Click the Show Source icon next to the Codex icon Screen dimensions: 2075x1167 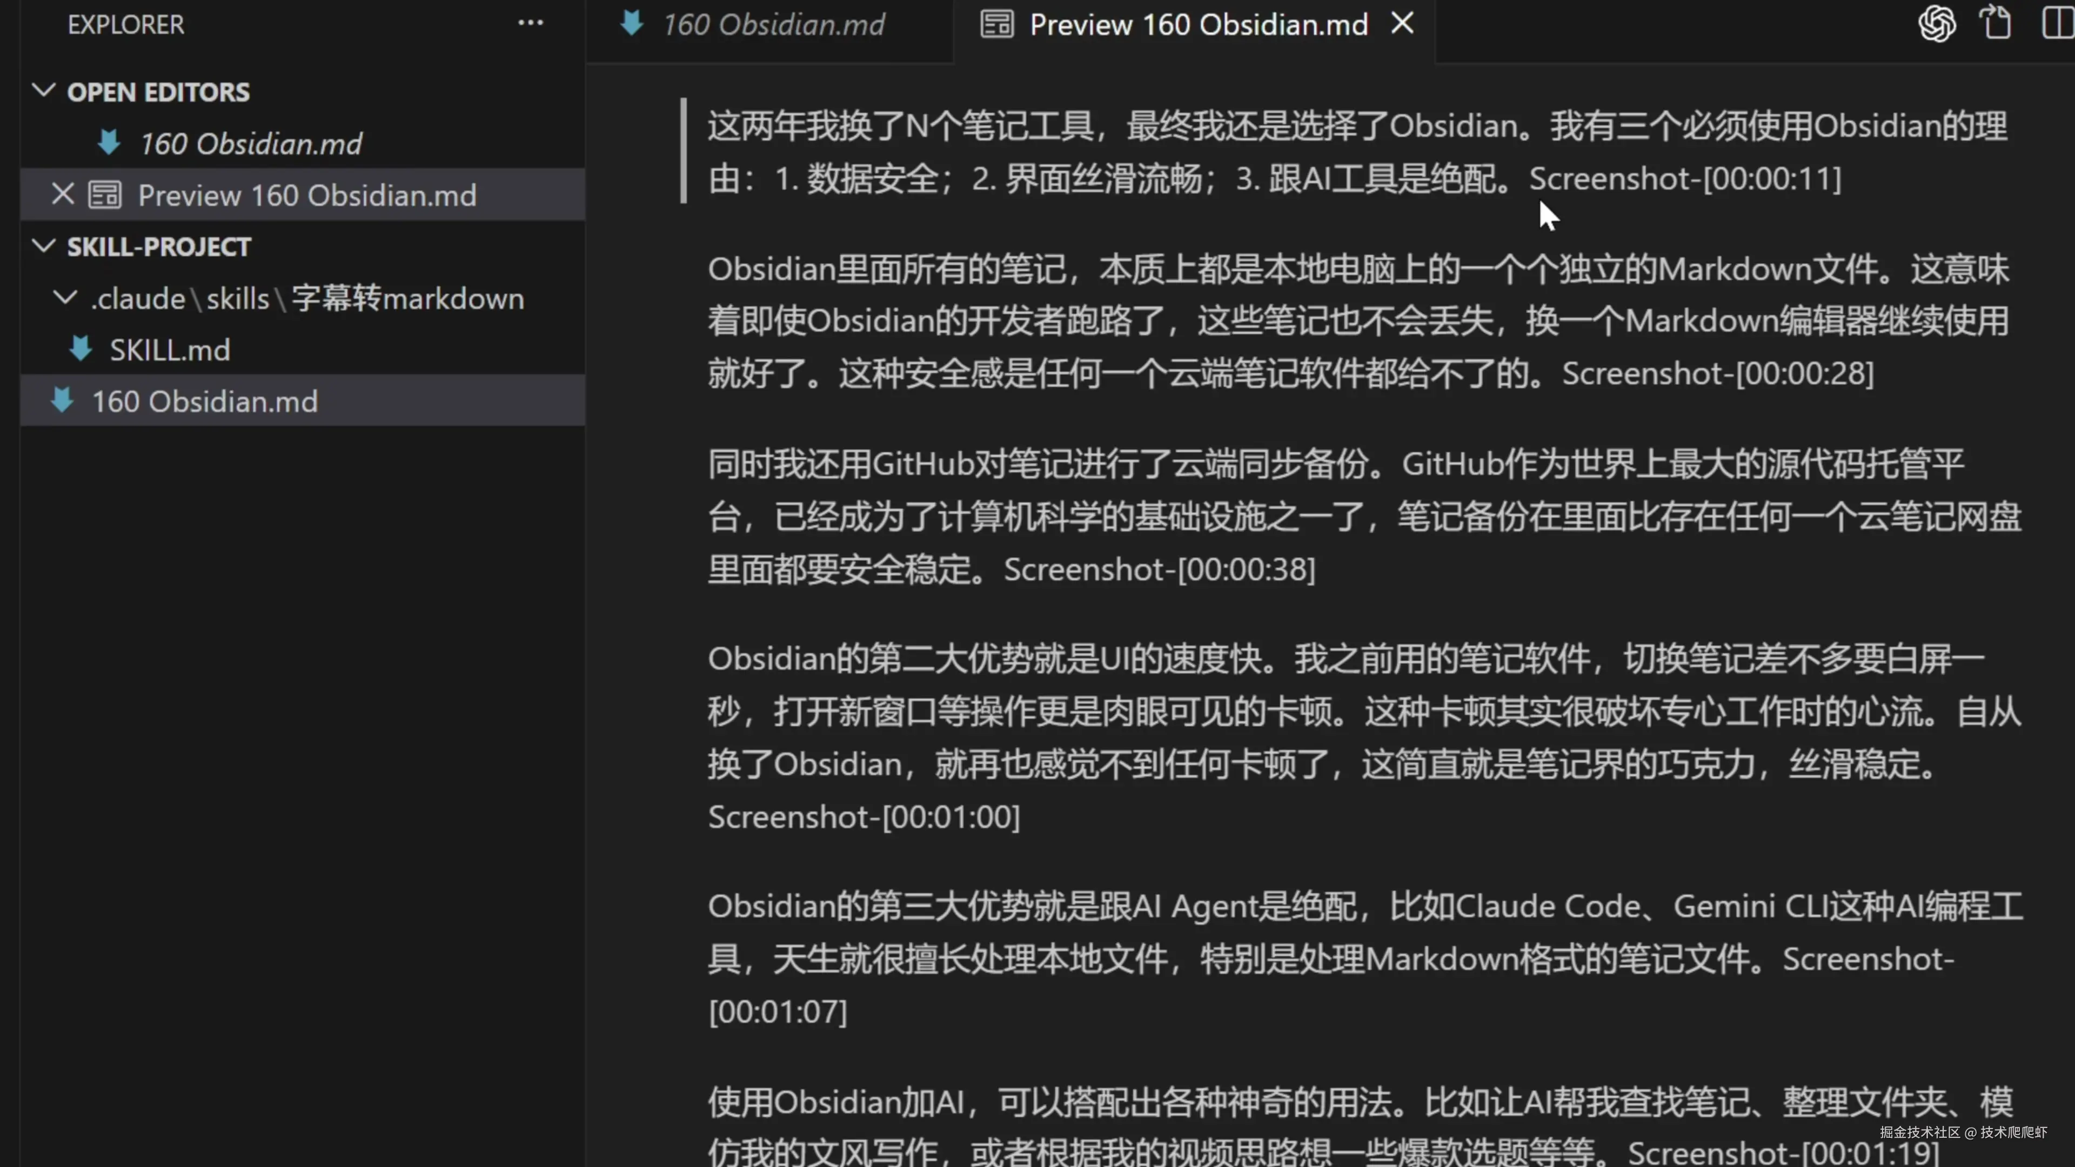tap(1996, 23)
